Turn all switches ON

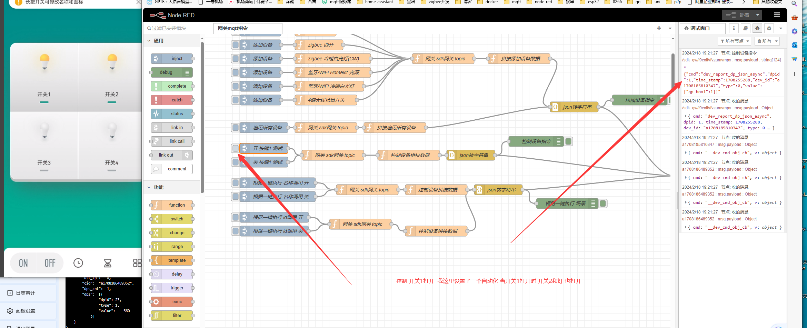coord(23,263)
